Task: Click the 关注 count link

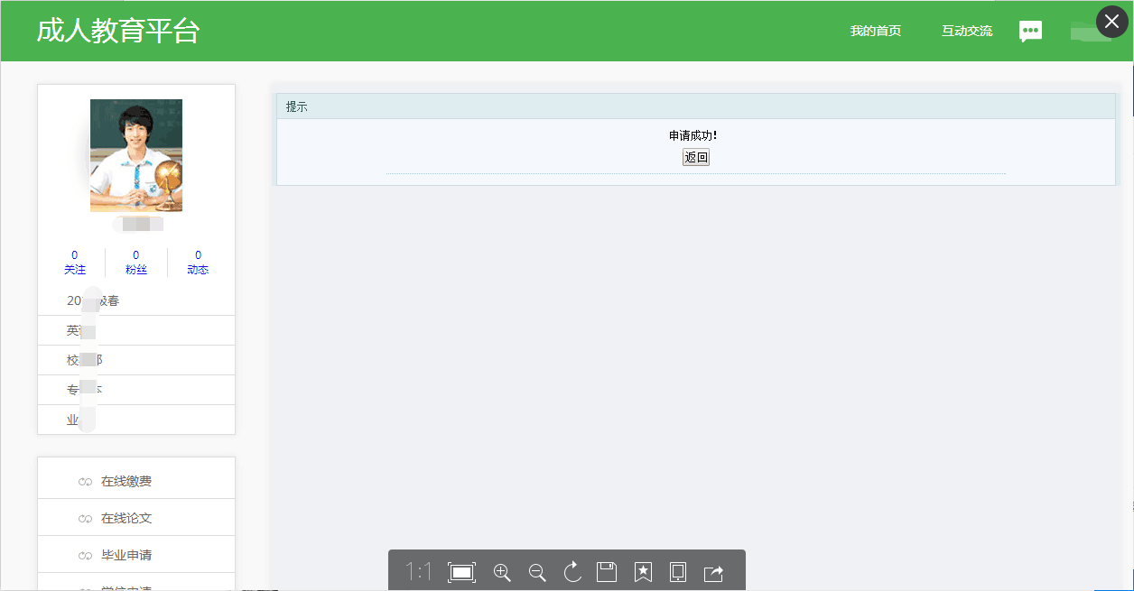Action: tap(75, 263)
